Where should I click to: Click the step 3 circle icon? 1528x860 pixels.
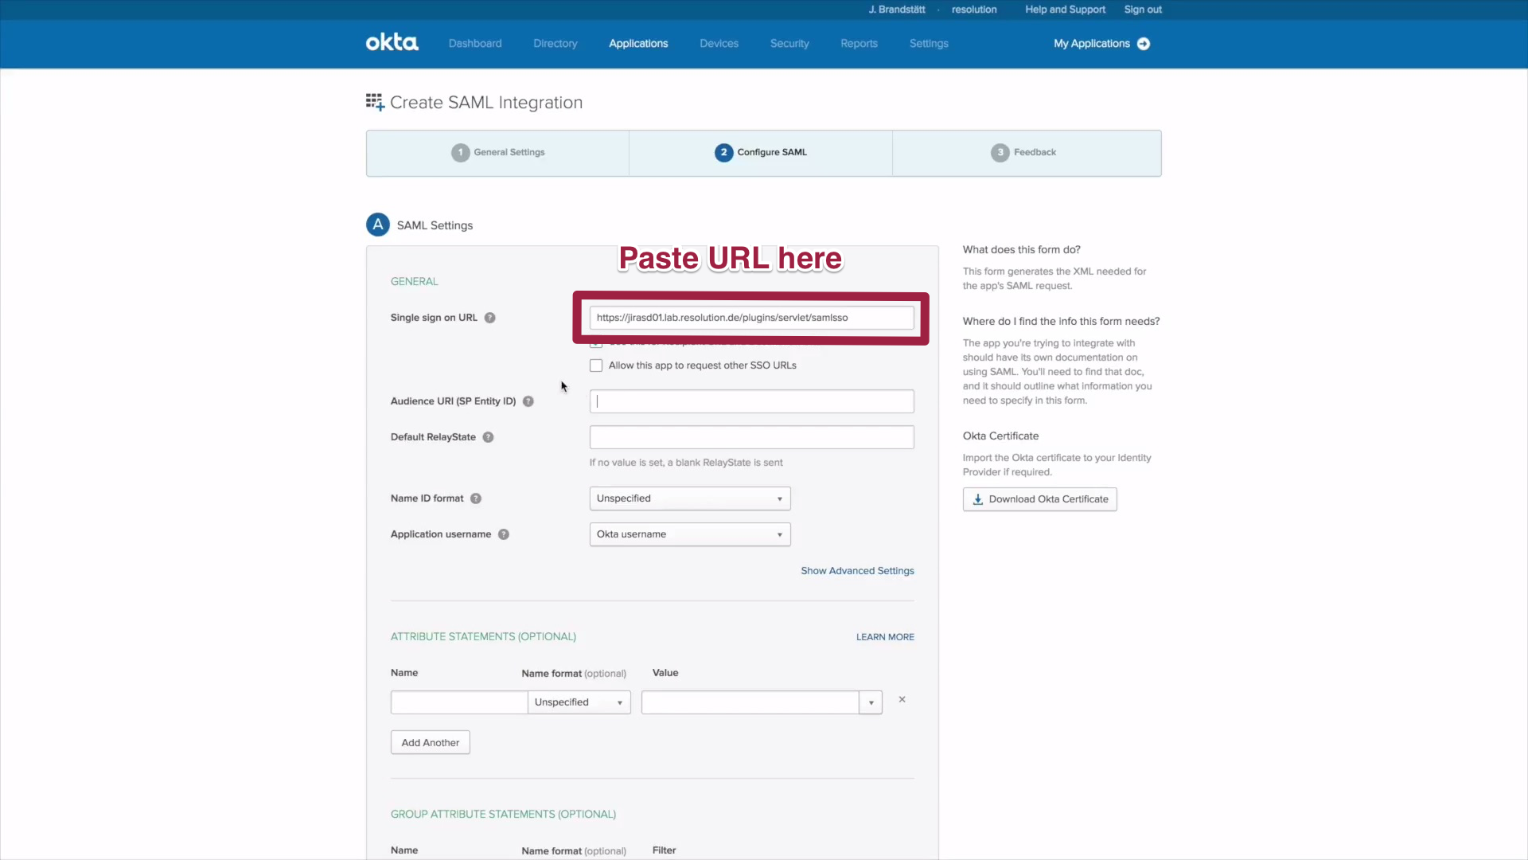(x=1000, y=152)
